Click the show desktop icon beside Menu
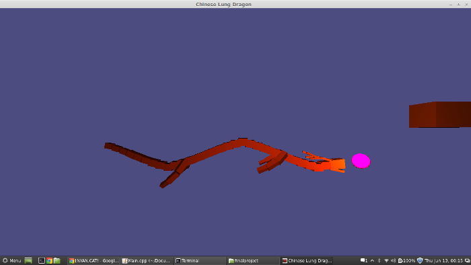The height and width of the screenshot is (265, 471). coord(28,260)
